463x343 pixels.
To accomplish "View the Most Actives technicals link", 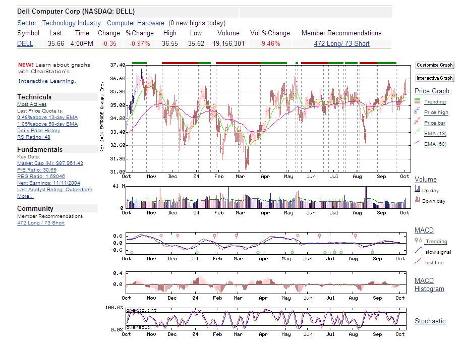I will tap(32, 104).
